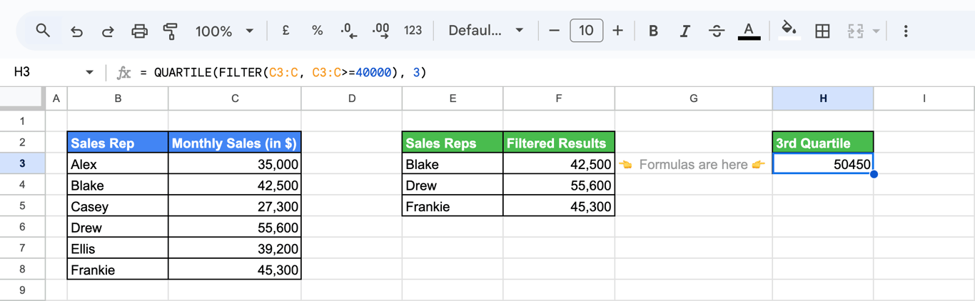Open the Default font dropdown
This screenshot has width=975, height=301.
(x=485, y=31)
